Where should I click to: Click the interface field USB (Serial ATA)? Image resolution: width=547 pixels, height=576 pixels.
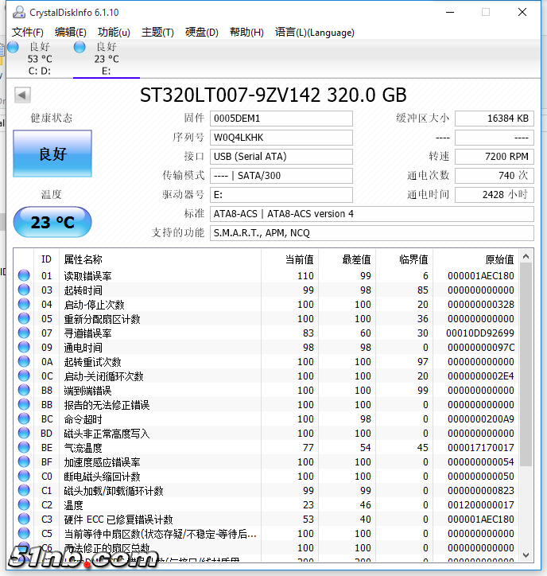pyautogui.click(x=281, y=157)
